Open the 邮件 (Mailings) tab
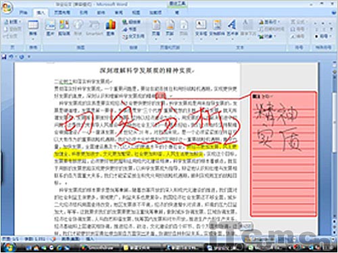The image size is (338, 253). click(x=101, y=13)
